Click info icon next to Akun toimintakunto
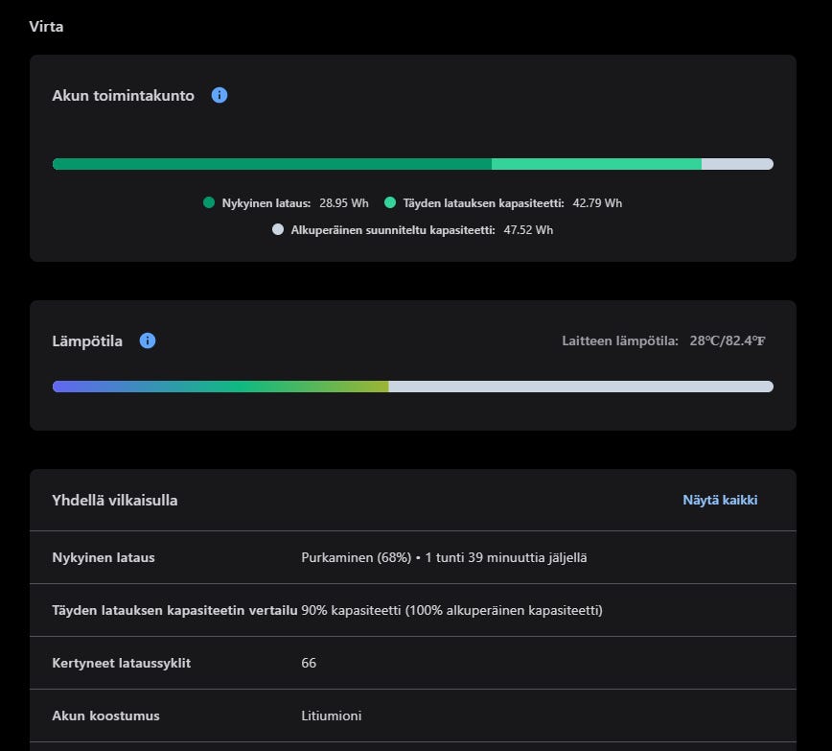 click(220, 95)
